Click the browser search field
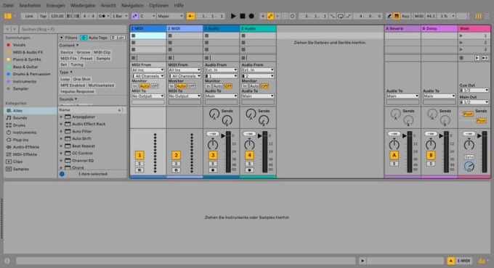The width and height of the screenshot is (494, 268). pos(73,29)
